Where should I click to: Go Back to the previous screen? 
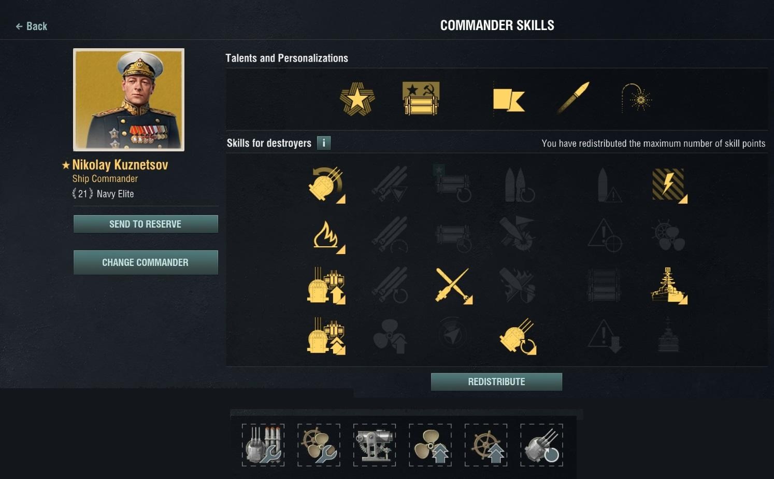coord(32,26)
